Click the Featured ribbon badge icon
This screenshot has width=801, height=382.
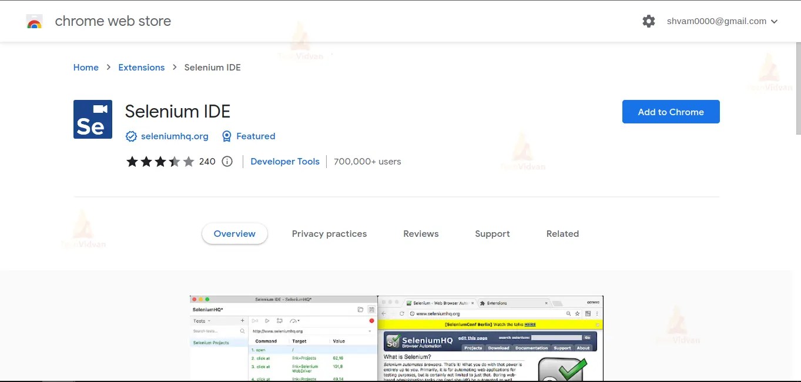tap(227, 136)
